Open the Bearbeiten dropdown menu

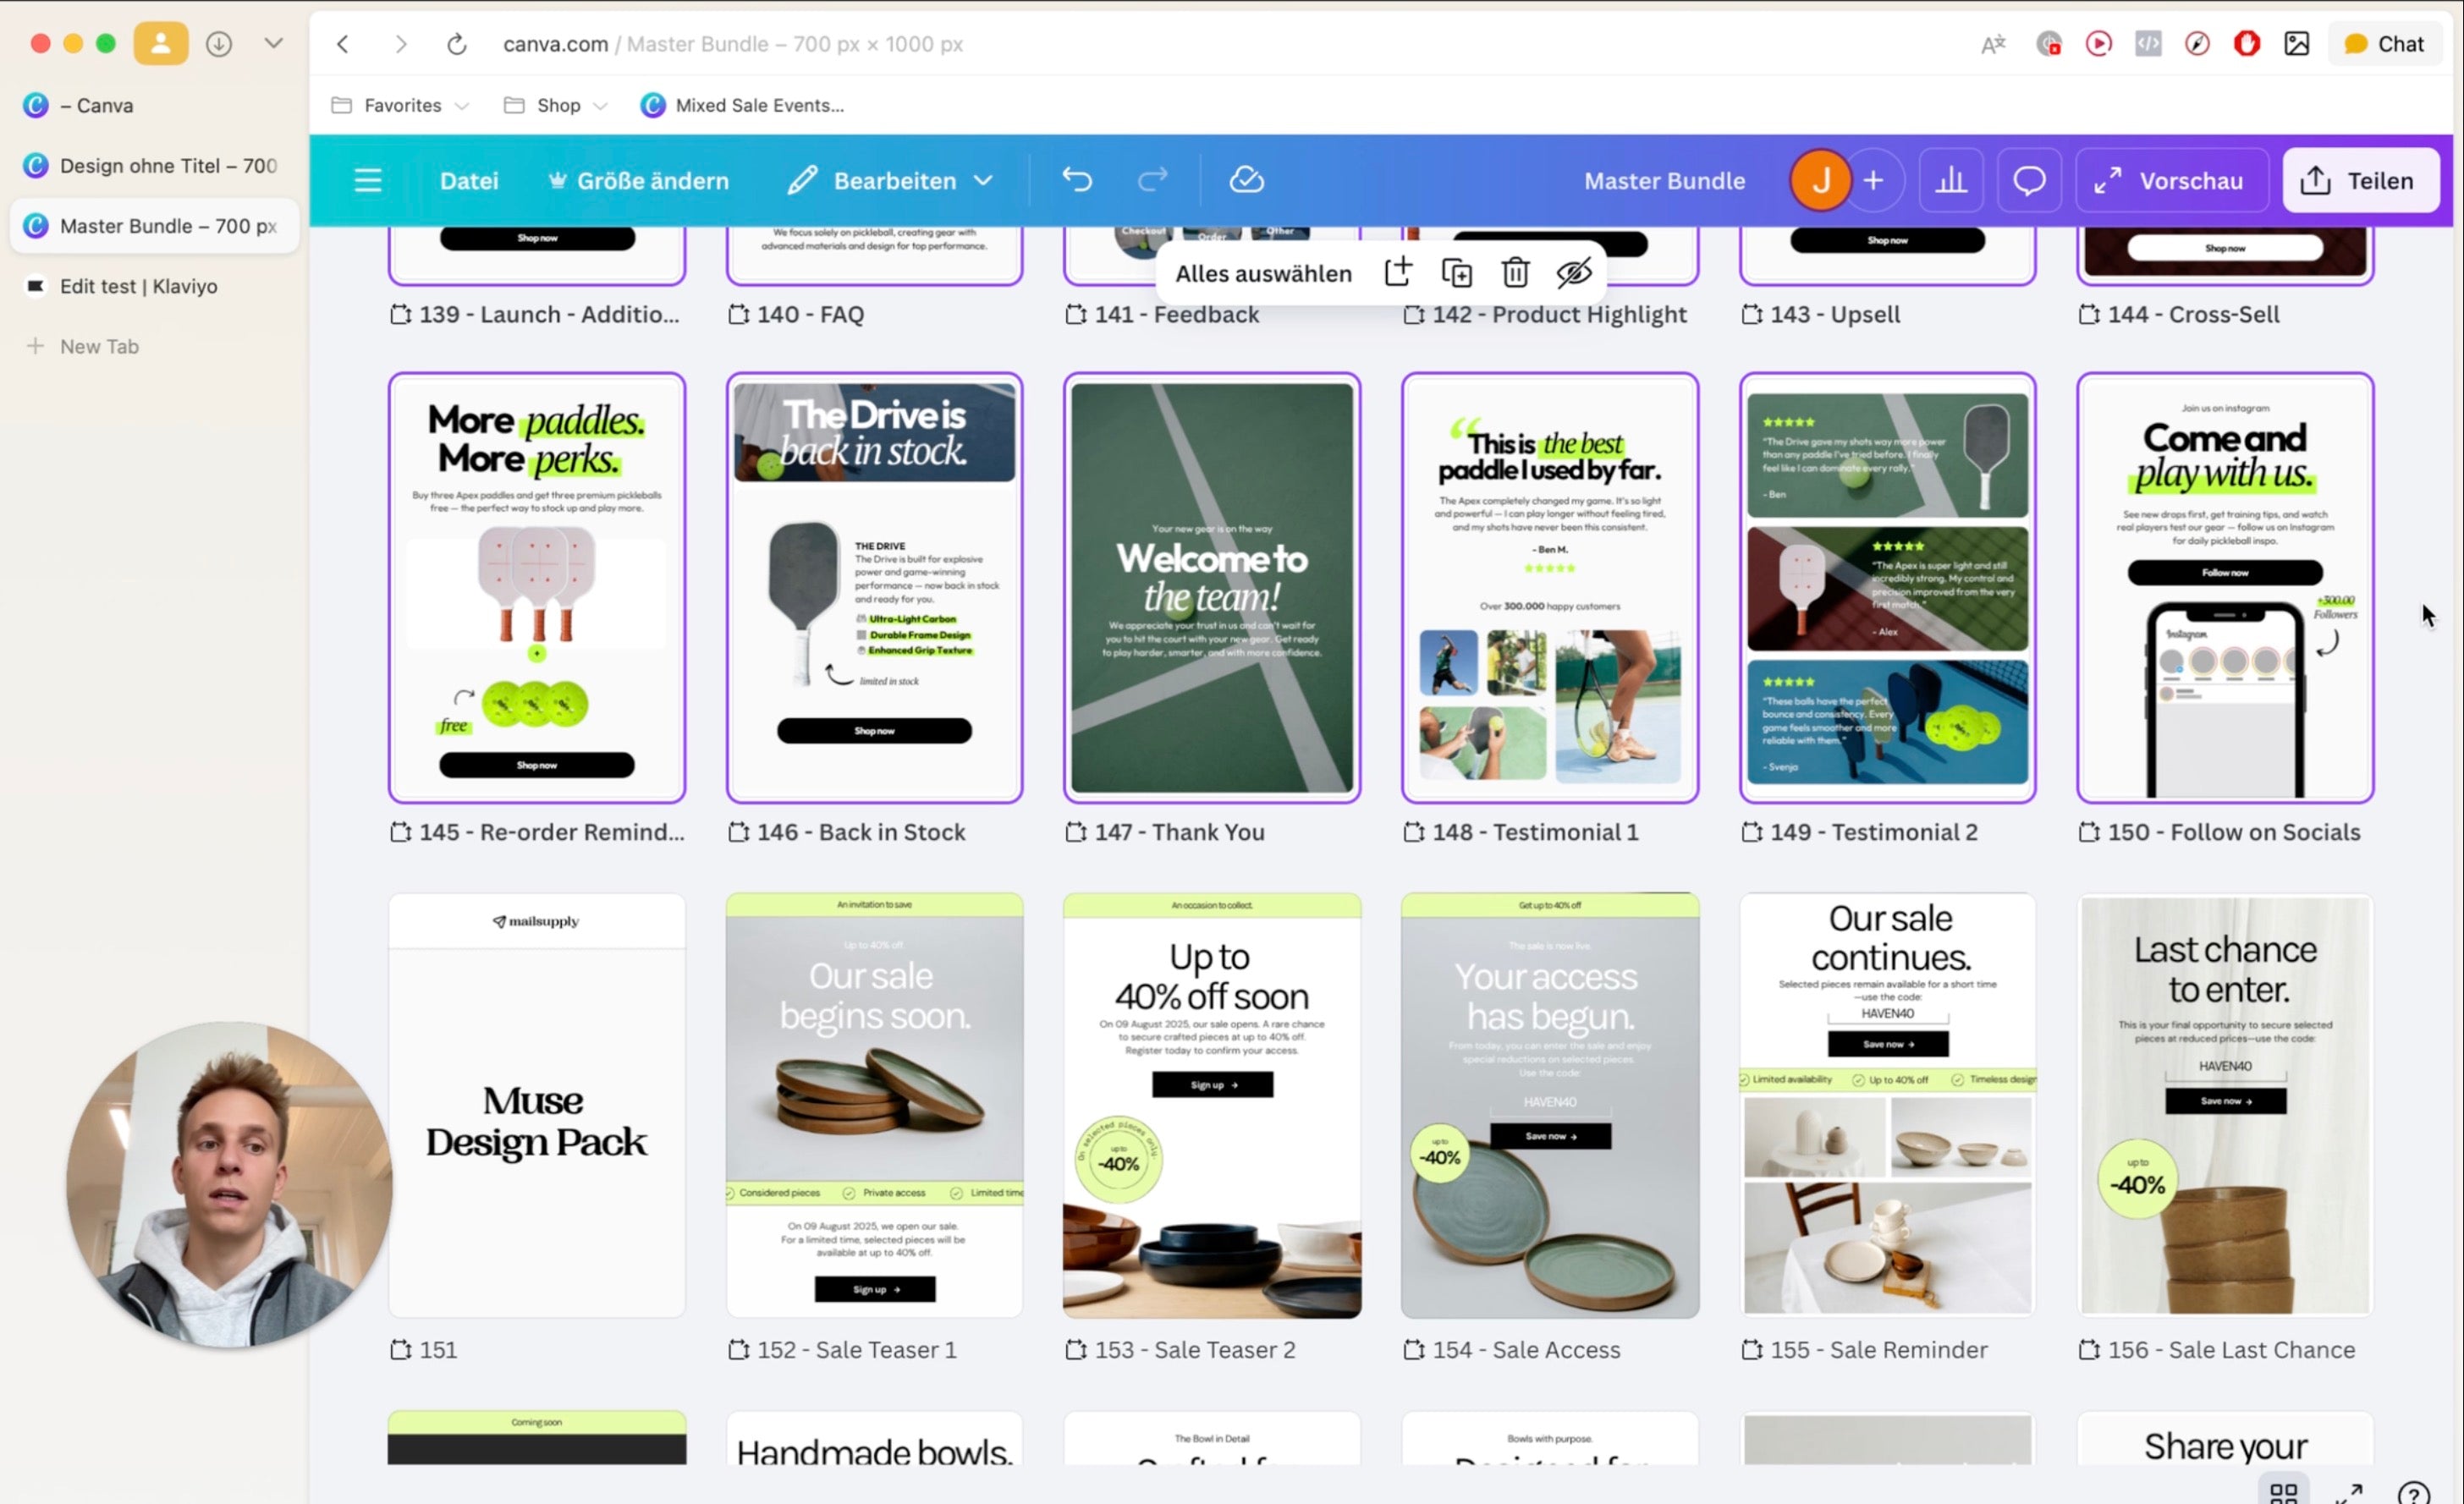point(890,181)
